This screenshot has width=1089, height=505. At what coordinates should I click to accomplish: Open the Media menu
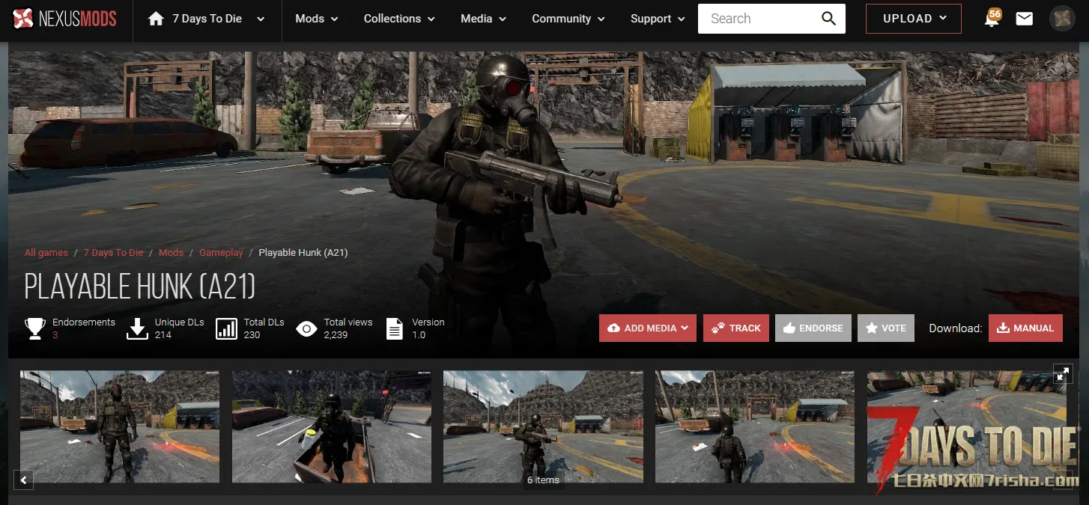484,19
